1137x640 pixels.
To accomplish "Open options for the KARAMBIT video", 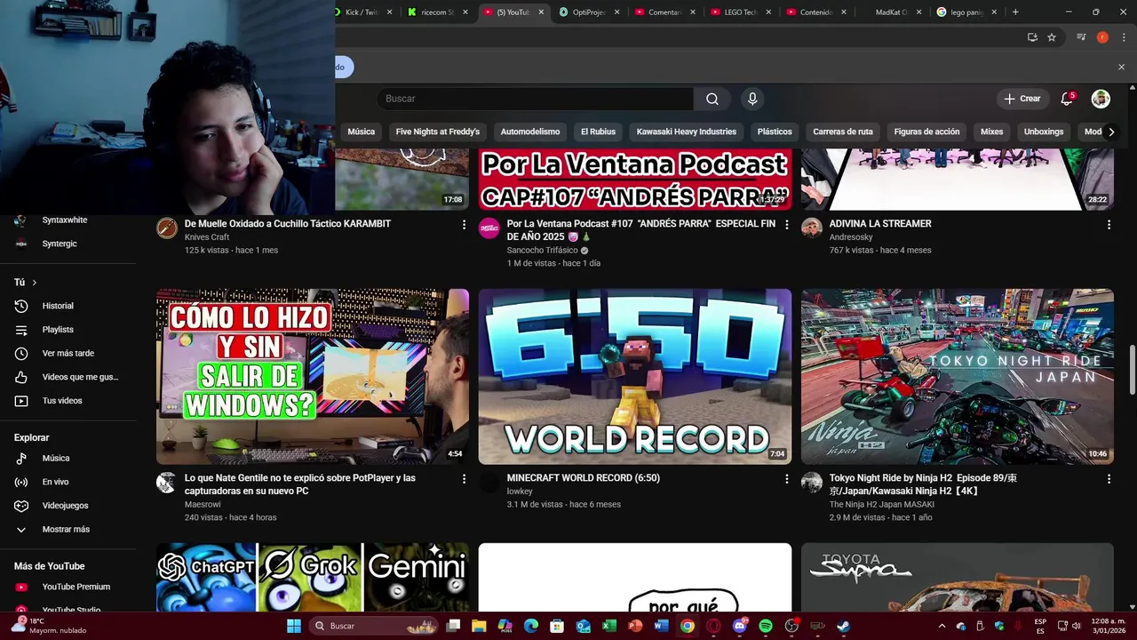I will click(x=464, y=225).
